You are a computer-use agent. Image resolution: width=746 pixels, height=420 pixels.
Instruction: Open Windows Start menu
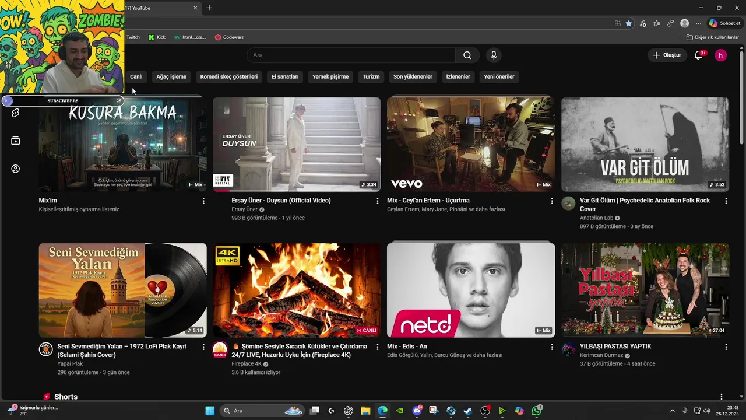210,411
